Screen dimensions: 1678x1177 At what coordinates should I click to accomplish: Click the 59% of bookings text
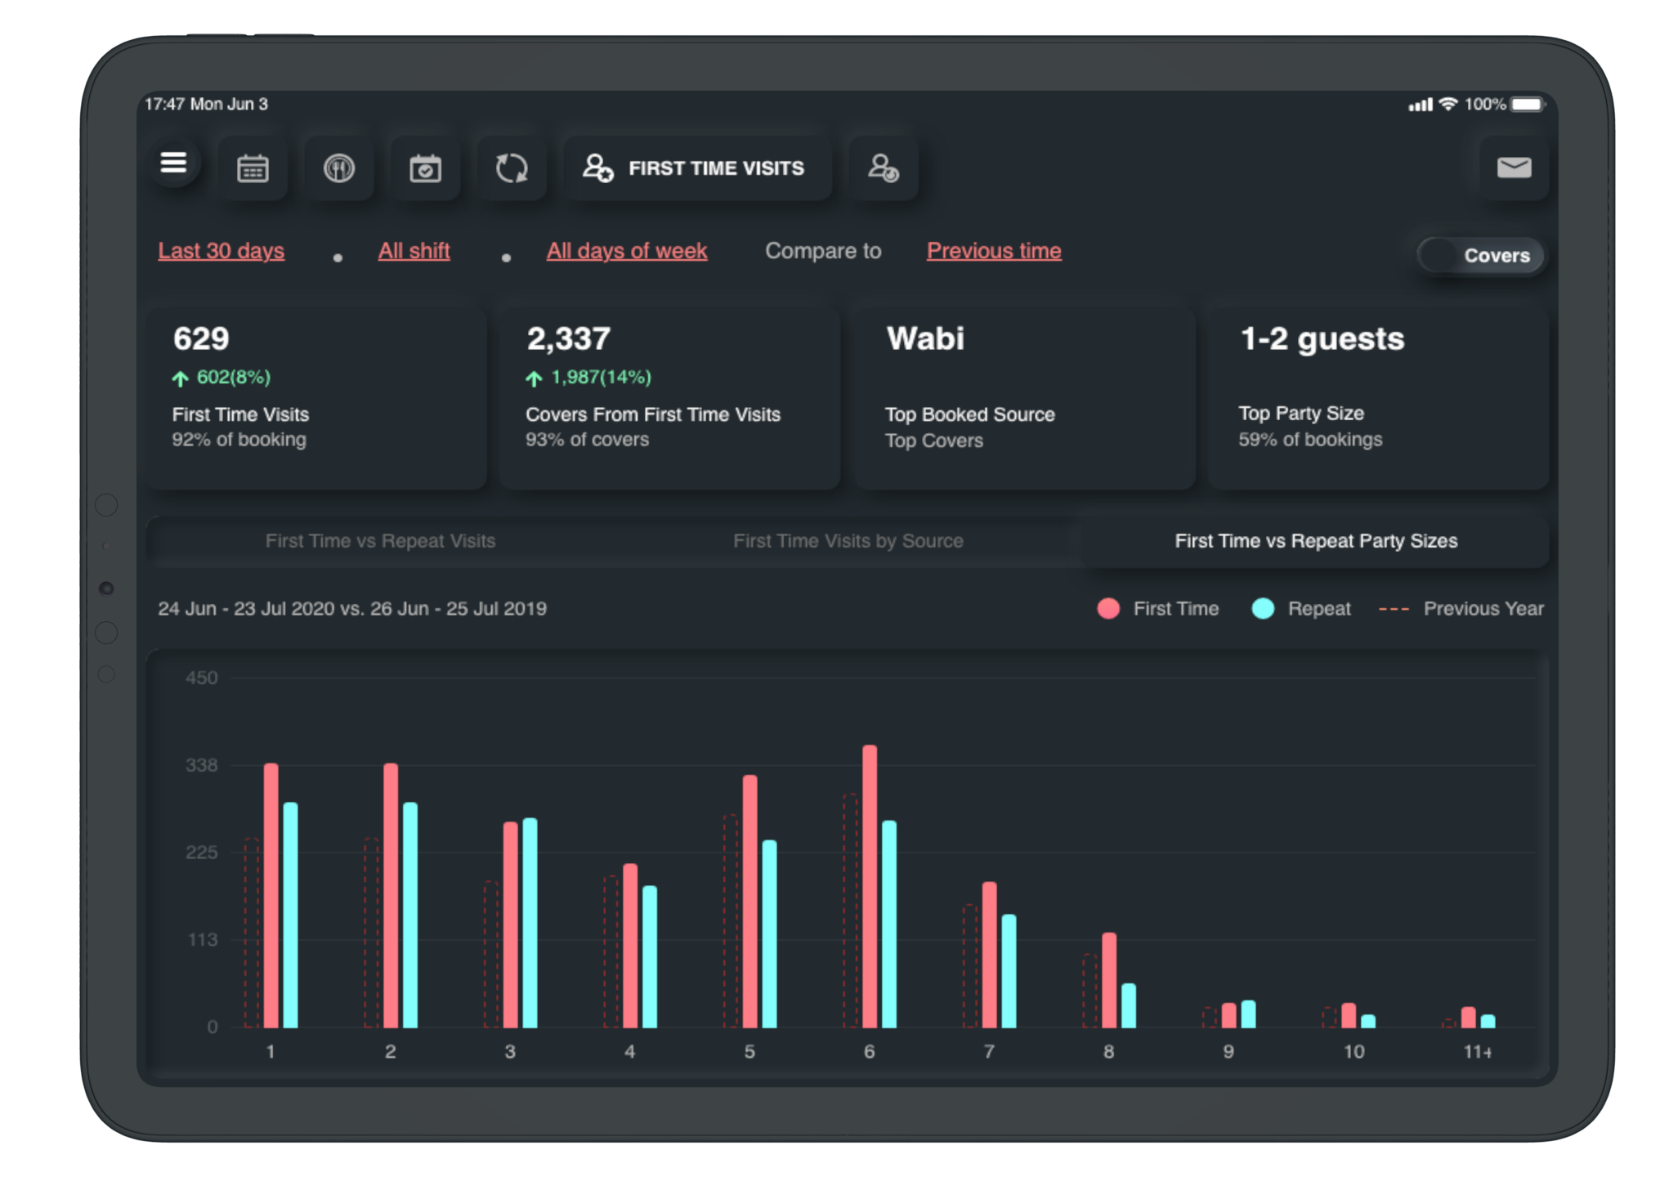coord(1310,440)
